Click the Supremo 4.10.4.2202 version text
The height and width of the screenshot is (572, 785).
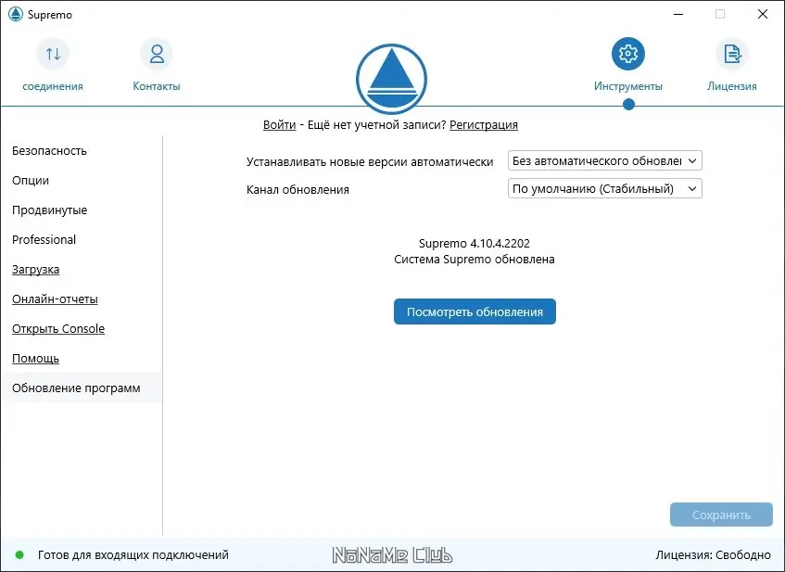(475, 244)
